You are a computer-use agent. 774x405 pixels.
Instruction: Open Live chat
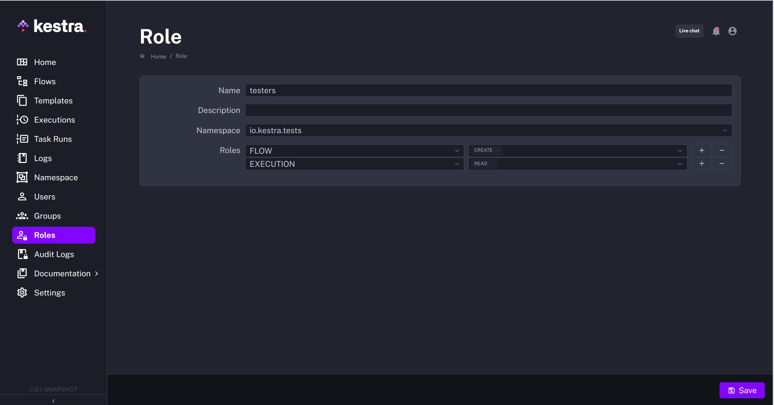(x=689, y=31)
